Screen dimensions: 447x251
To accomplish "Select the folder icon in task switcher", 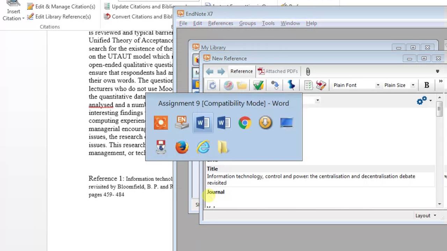I will (223, 147).
